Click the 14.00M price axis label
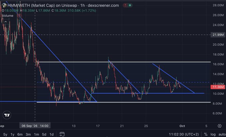This screenshot has height=137, width=226. [218, 74]
